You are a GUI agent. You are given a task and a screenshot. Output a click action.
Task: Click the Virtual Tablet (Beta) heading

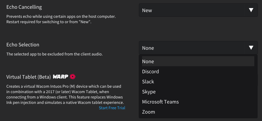tap(28, 77)
